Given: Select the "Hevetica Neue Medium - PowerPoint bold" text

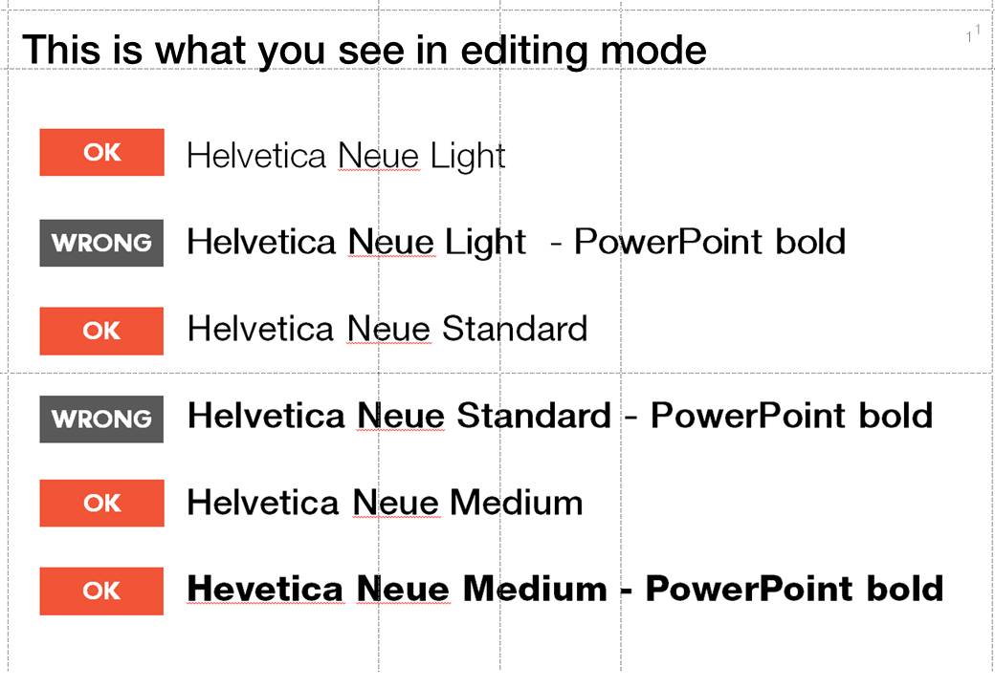Looking at the screenshot, I should [x=564, y=589].
